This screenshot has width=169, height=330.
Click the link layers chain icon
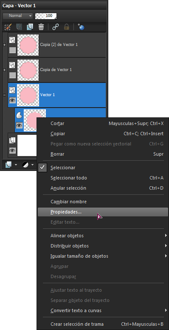point(55,27)
